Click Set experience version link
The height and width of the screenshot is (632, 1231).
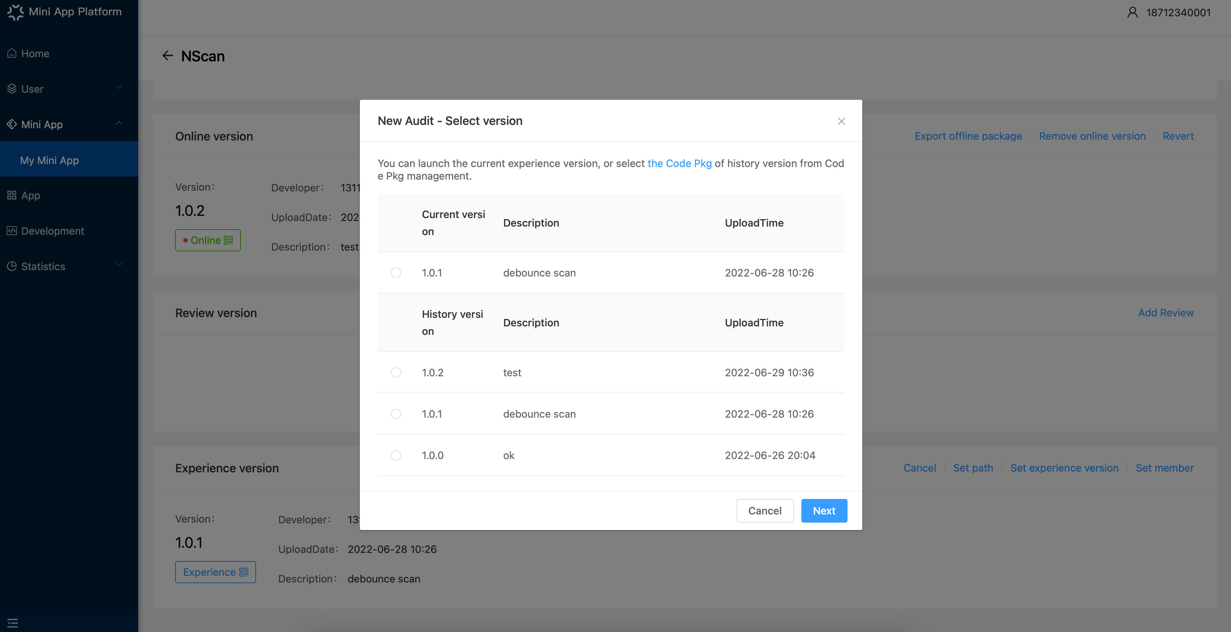pos(1064,468)
